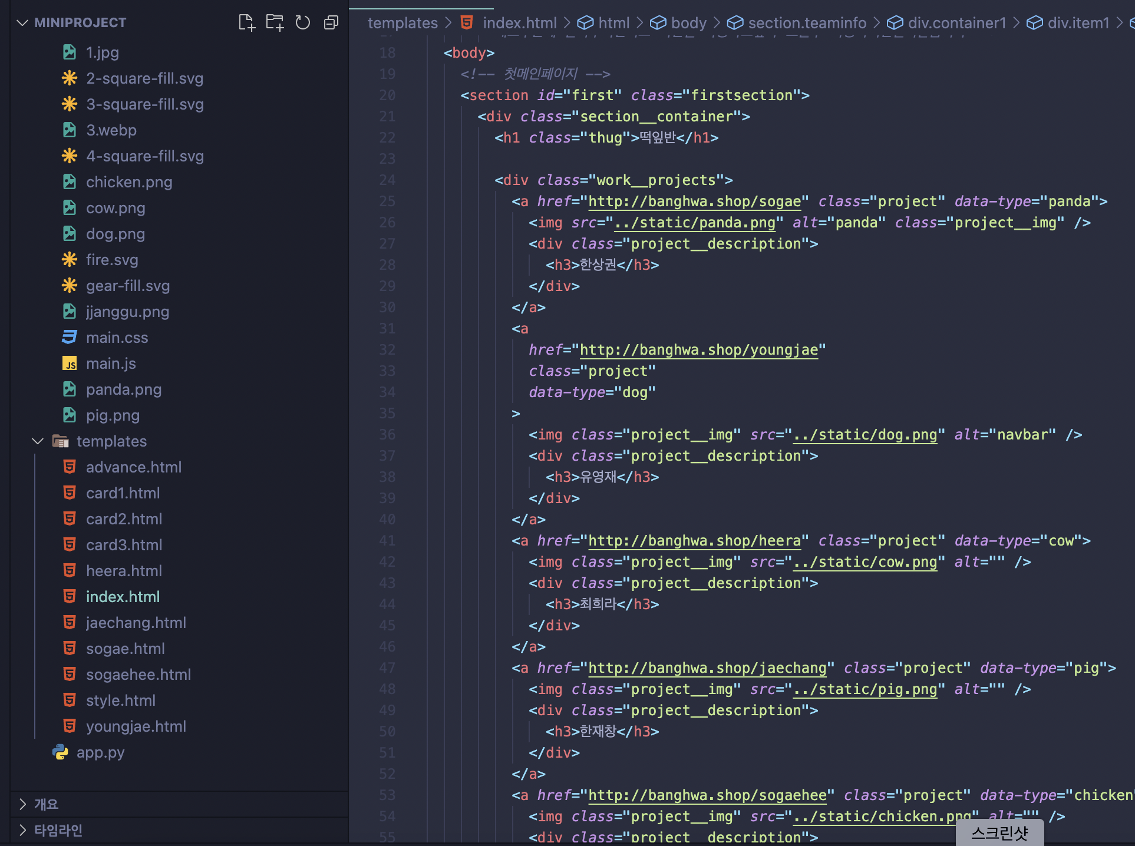Open dog.png in the explorer
Image resolution: width=1135 pixels, height=846 pixels.
point(116,234)
